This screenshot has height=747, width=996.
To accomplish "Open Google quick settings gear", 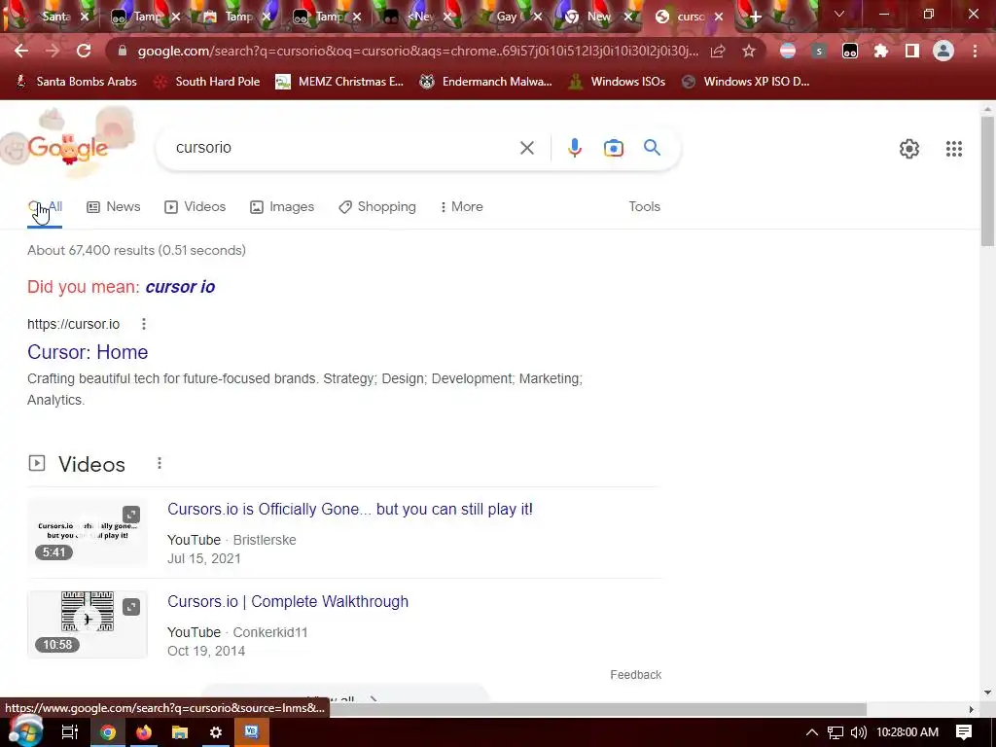I will coord(909,149).
